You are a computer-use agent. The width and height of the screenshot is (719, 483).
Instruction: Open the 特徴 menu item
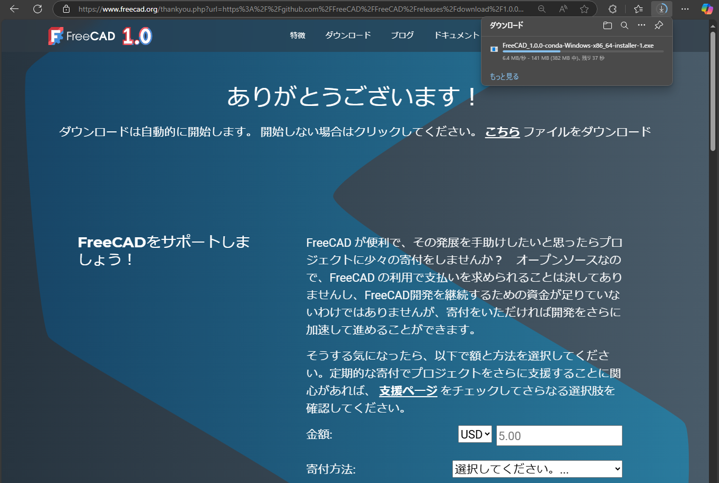pos(297,35)
